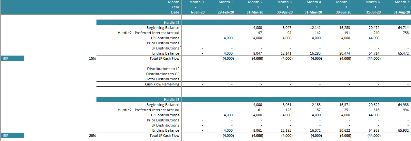Click the Cash Flow Remaining label
Image resolution: width=411 pixels, height=141 pixels.
162,84
